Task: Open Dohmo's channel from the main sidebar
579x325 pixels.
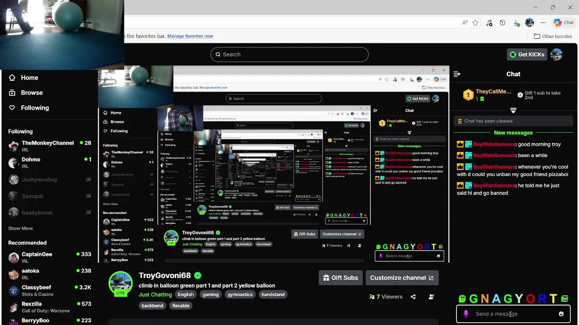Action: pos(49,162)
